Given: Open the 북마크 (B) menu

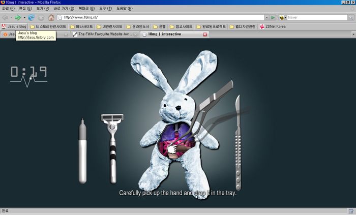Looking at the screenshot, I should pos(86,9).
